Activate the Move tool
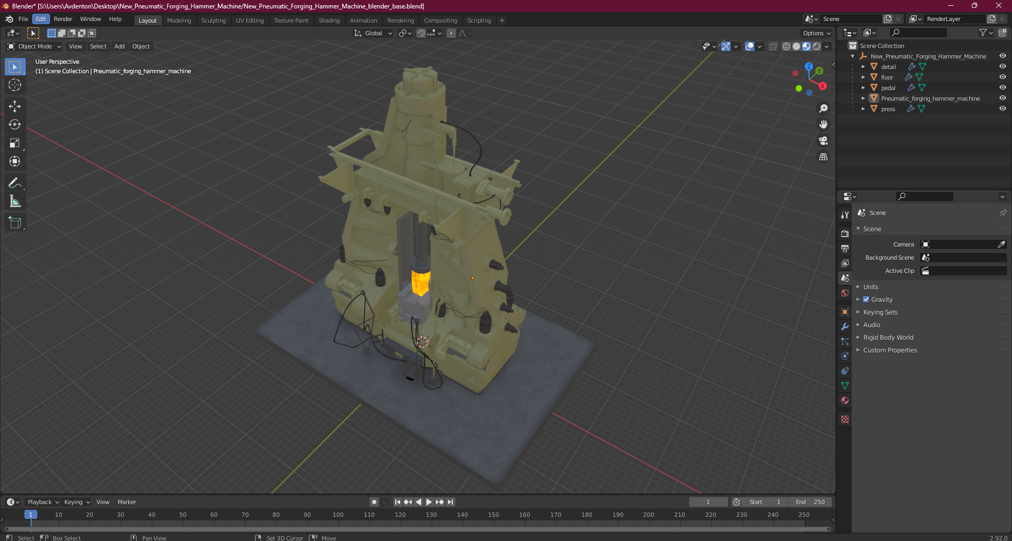Image resolution: width=1012 pixels, height=541 pixels. tap(15, 106)
